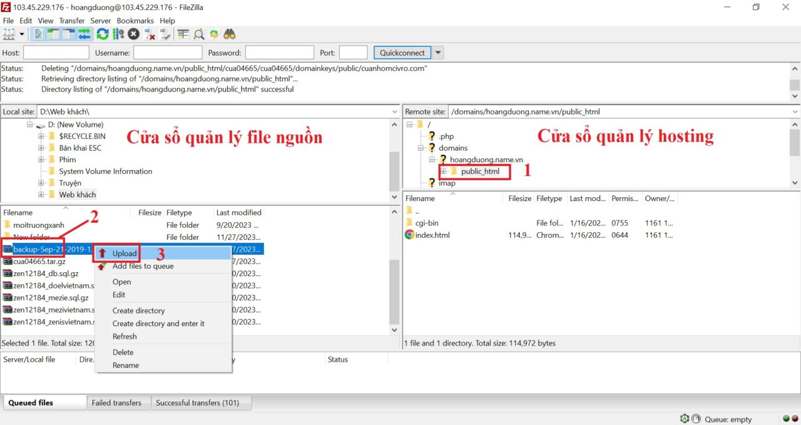Screen dimensions: 801x425
Task: Select the zen12184_db.sql.gz file
Action: pos(46,274)
